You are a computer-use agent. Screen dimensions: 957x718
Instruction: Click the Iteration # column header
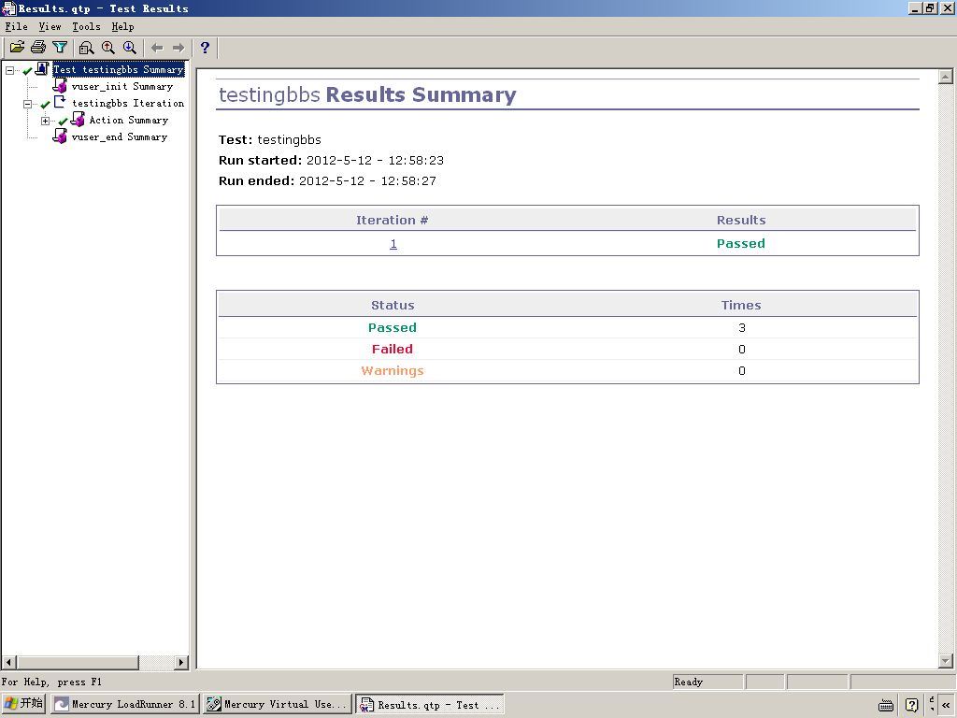(392, 221)
